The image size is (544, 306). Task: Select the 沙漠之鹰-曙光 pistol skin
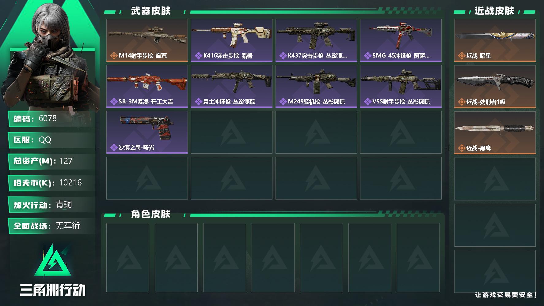[147, 132]
